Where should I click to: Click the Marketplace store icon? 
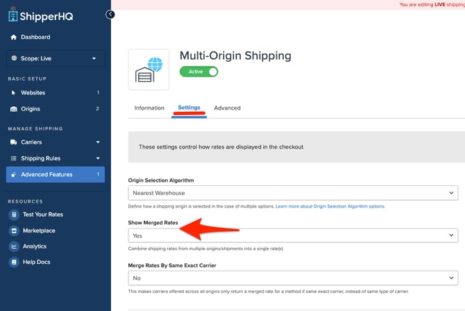coord(13,230)
